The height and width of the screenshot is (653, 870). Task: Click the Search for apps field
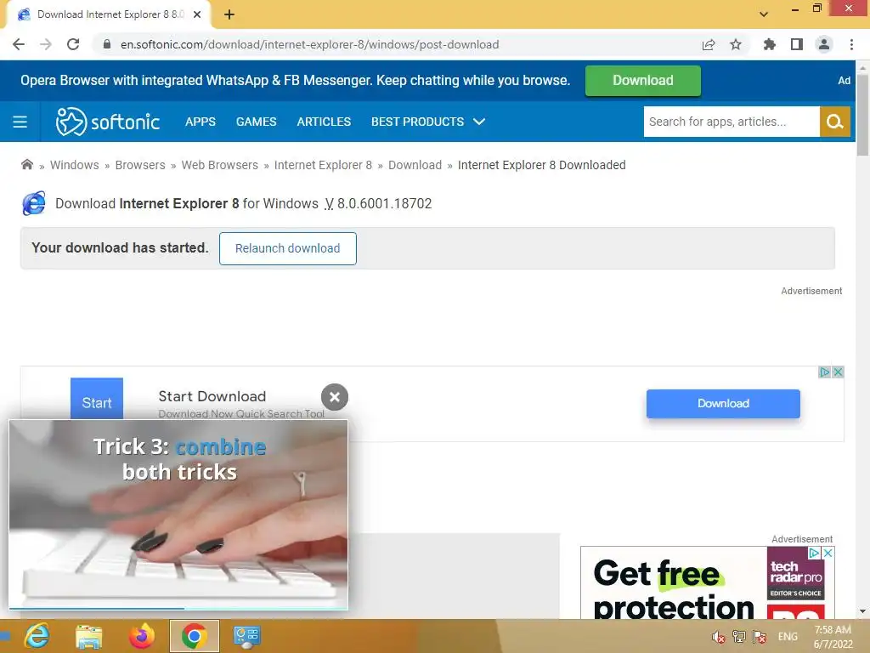pos(732,122)
